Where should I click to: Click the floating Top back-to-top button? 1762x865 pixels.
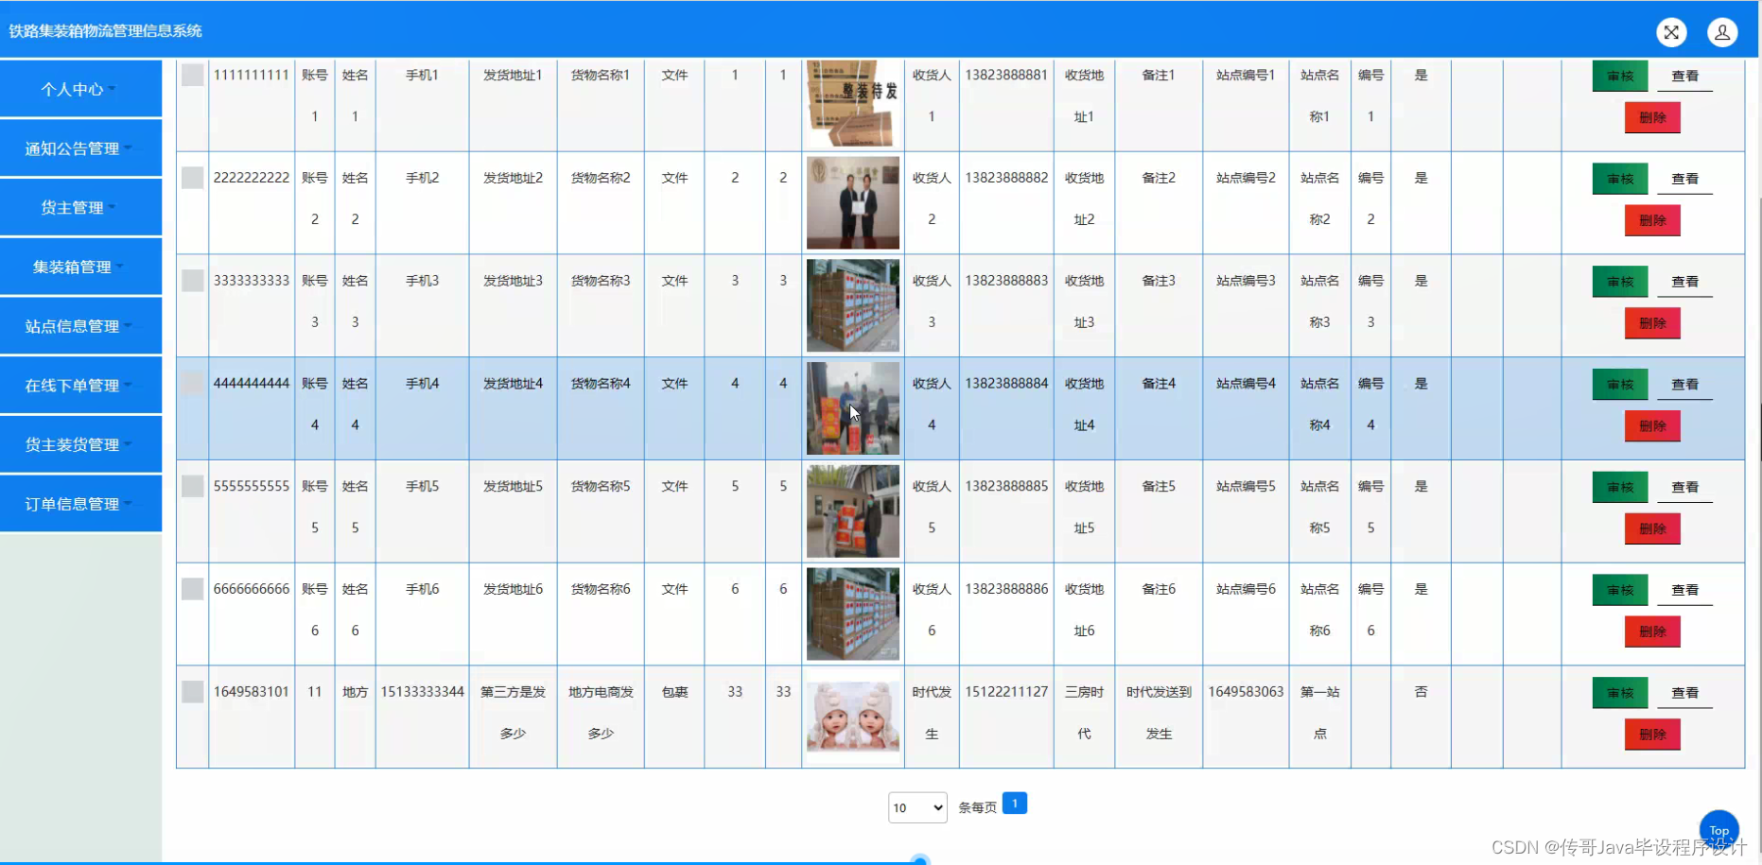(x=1718, y=829)
